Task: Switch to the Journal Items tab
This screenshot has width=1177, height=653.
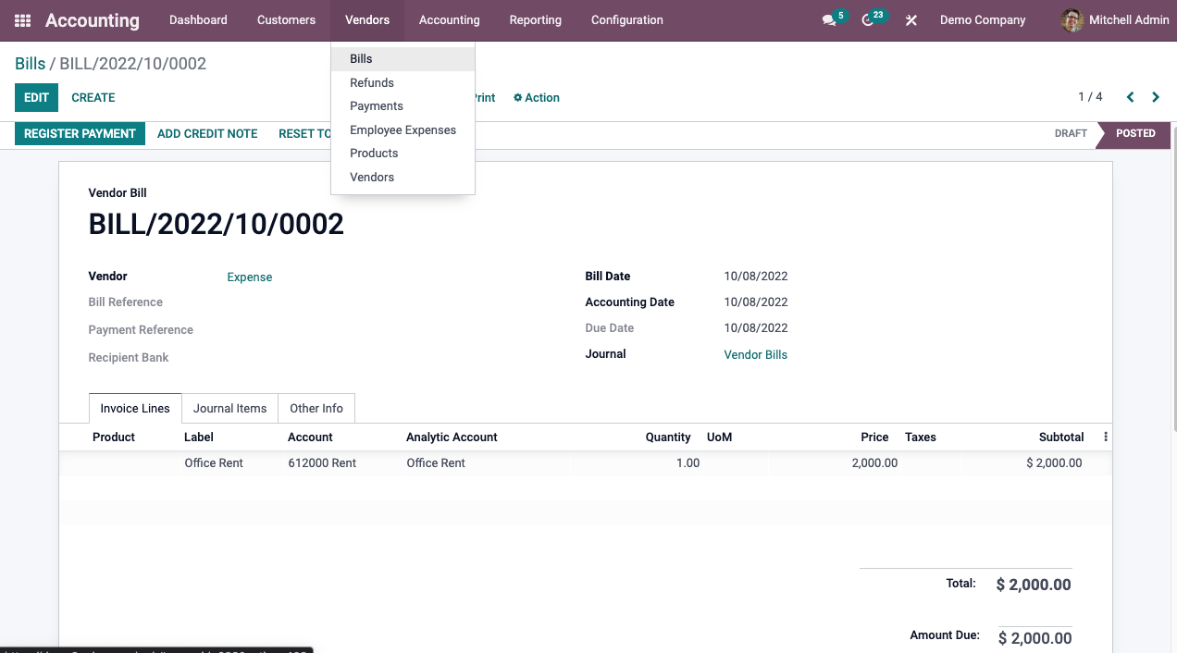Action: (229, 409)
